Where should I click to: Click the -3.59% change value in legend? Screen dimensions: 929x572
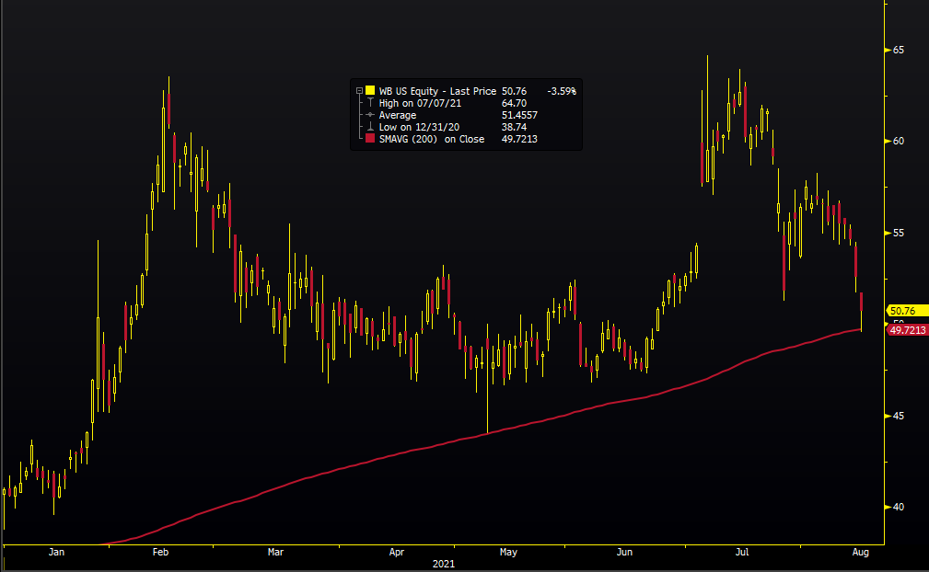561,91
